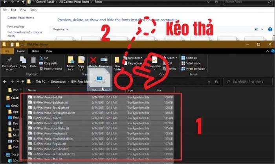Open address bar history dropdown in Explorer
The image size is (275, 164).
[x=209, y=82]
